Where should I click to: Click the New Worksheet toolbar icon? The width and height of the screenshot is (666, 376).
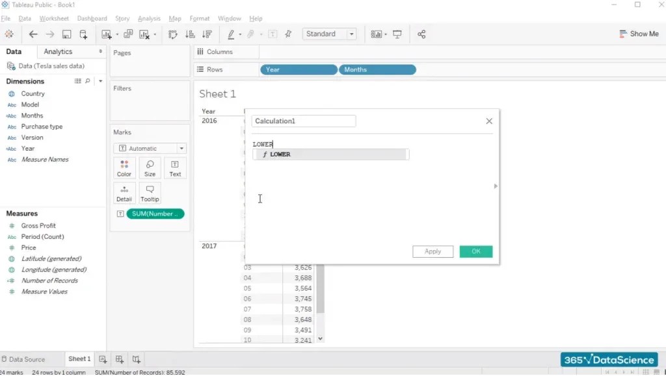click(x=107, y=34)
